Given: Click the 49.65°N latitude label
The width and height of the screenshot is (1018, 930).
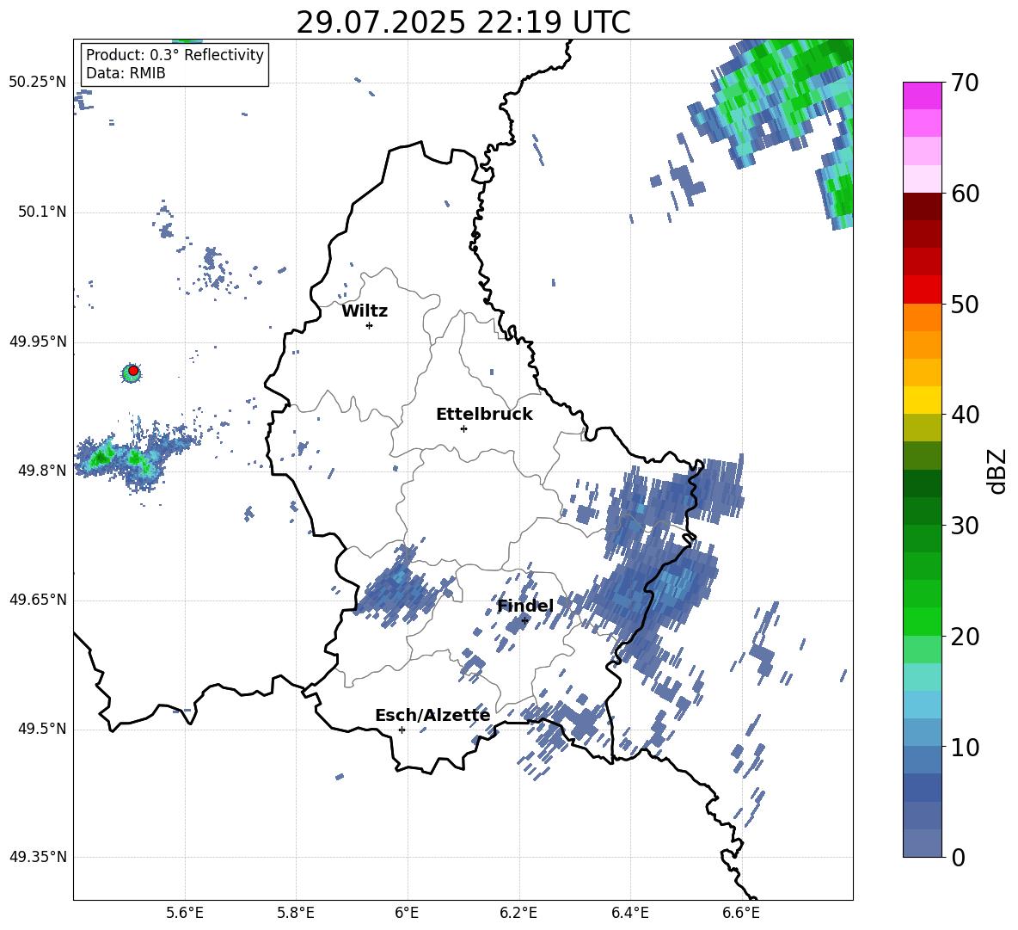Looking at the screenshot, I should [x=38, y=599].
